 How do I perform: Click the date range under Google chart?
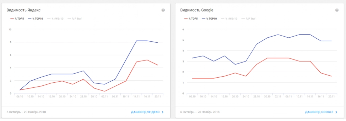coord(200,112)
